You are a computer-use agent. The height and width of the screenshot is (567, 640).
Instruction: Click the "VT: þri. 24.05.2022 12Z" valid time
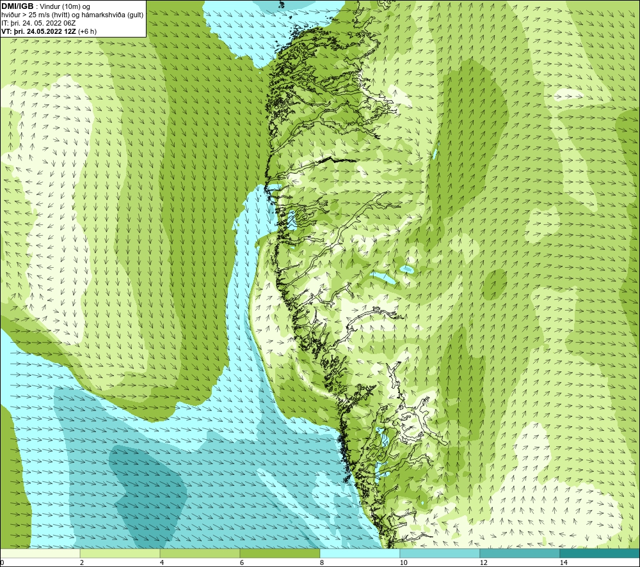pos(39,31)
